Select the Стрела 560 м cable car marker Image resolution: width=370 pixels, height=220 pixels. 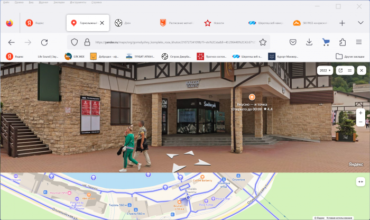pos(136,212)
